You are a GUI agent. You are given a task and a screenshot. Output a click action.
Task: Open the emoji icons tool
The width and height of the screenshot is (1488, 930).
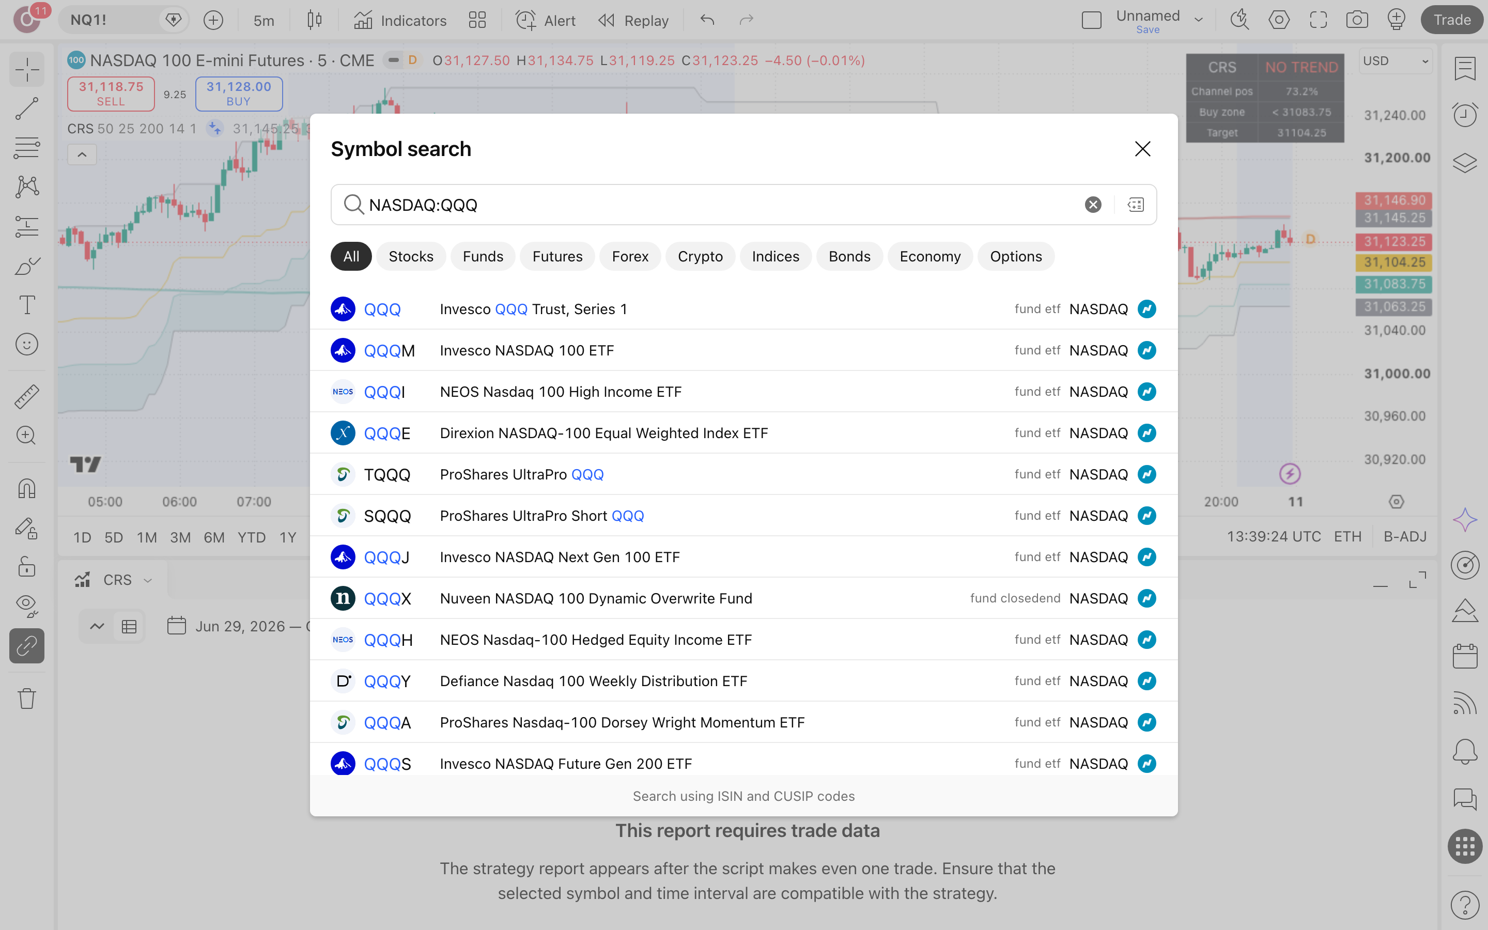26,345
